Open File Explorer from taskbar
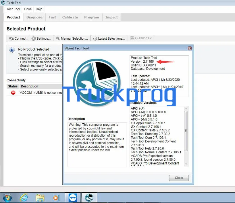 [x=40, y=198]
